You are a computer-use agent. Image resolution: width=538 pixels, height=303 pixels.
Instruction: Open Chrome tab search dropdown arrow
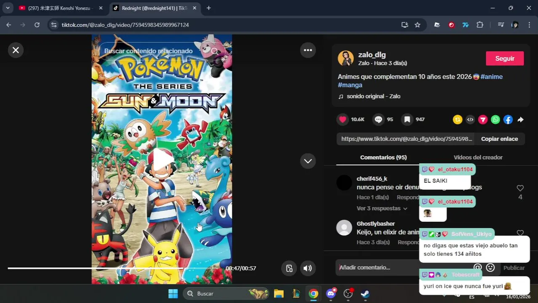[8, 8]
